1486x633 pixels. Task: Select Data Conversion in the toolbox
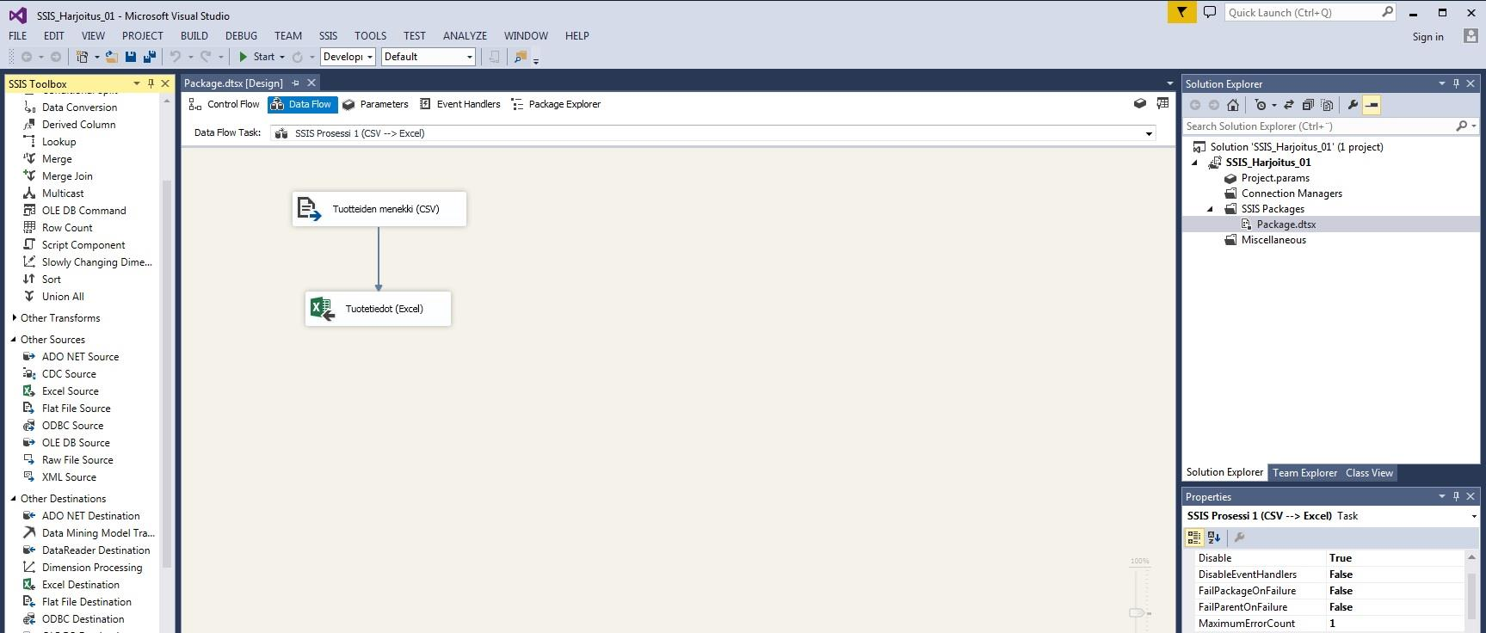pyautogui.click(x=79, y=108)
